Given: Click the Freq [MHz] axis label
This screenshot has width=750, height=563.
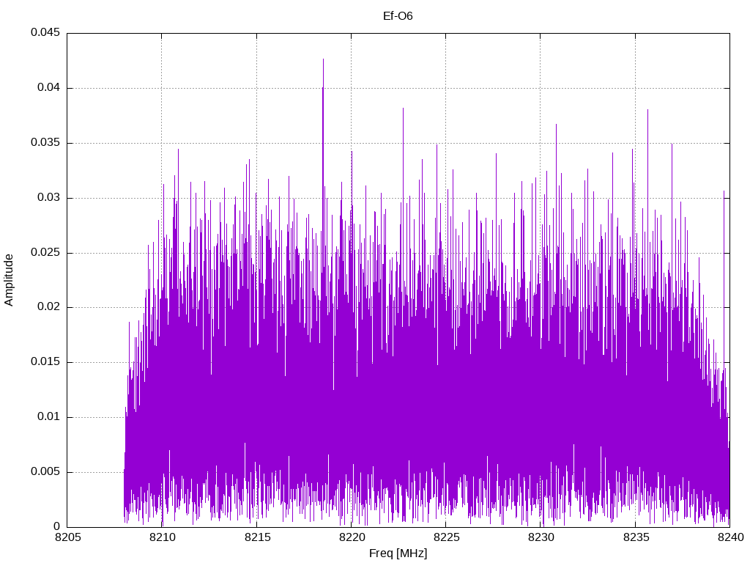Looking at the screenshot, I should 398,553.
